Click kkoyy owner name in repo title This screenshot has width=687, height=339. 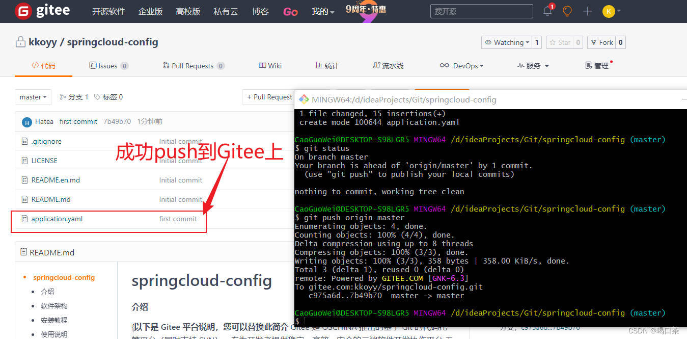(43, 42)
